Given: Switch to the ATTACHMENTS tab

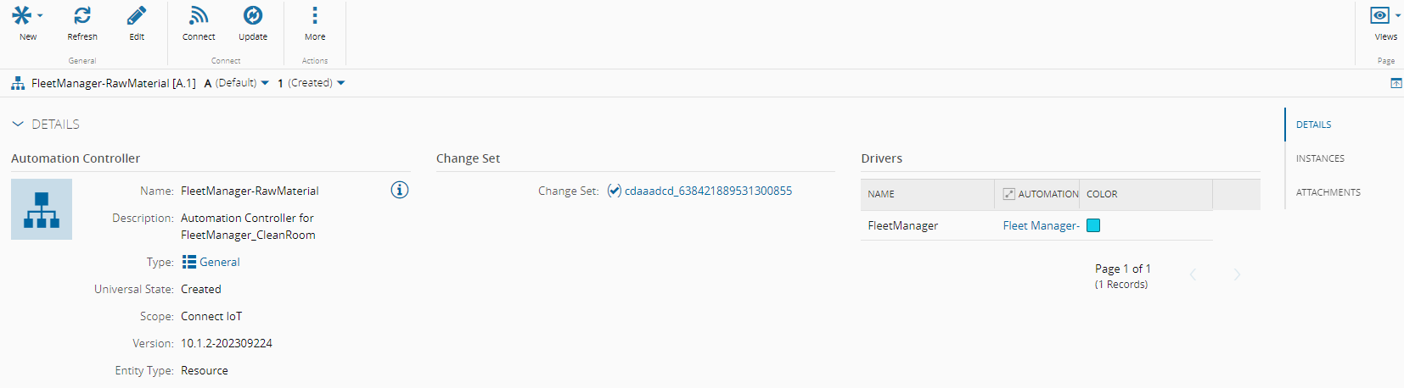Looking at the screenshot, I should click(1328, 192).
